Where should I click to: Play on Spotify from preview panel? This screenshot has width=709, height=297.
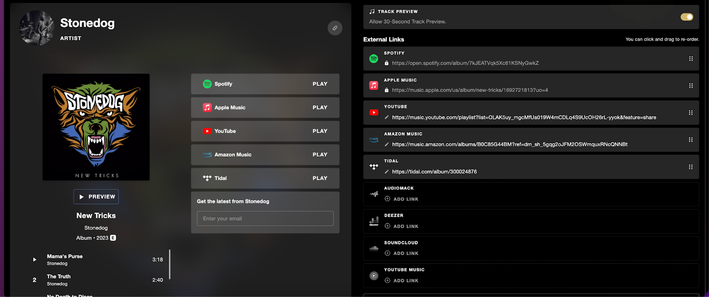pos(320,84)
